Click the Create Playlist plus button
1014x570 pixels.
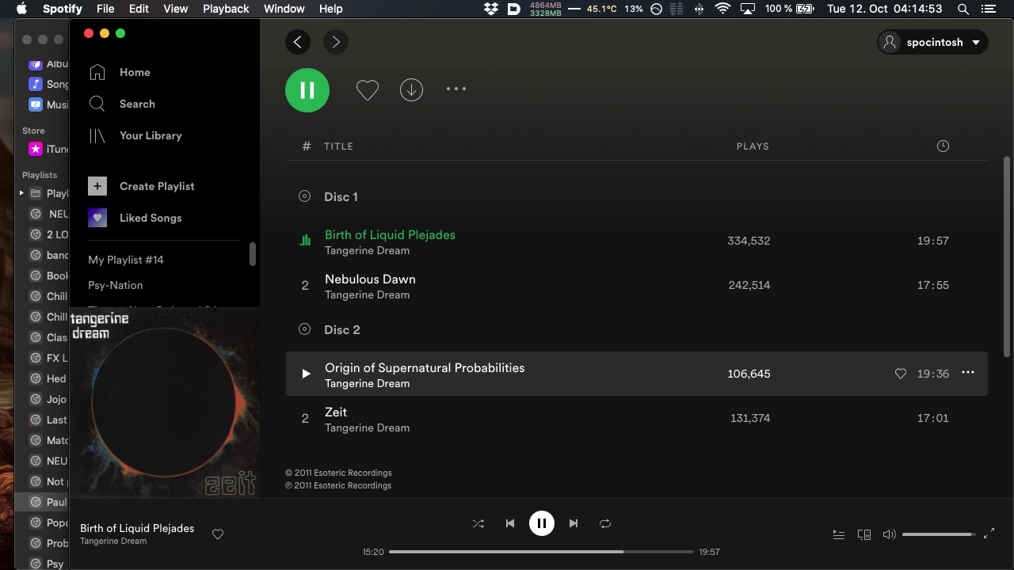97,186
